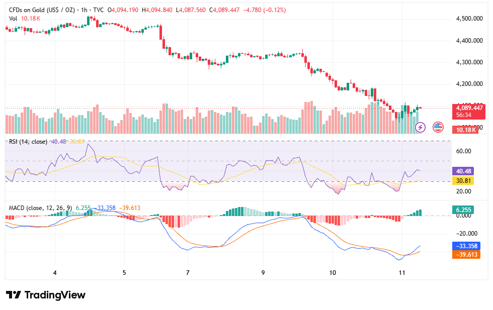Screen dimensions: 493x310
Task: Click the red 10.18K volume axis label
Action: (466, 130)
